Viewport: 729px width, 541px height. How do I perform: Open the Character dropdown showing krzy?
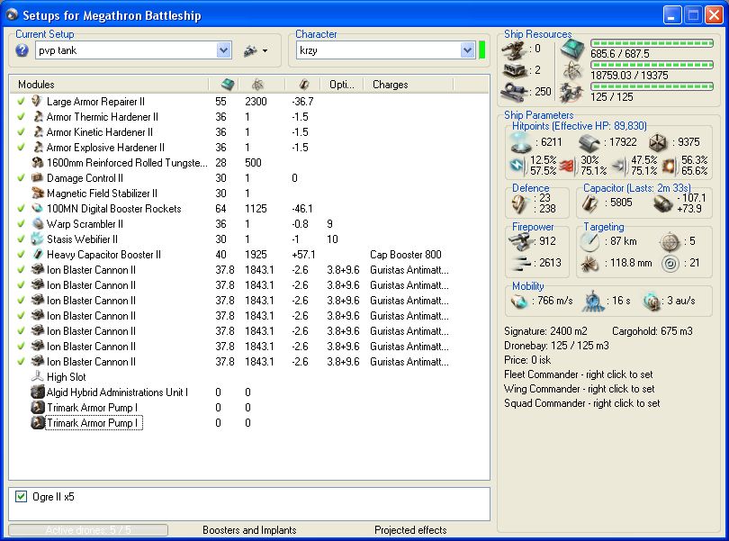(467, 50)
